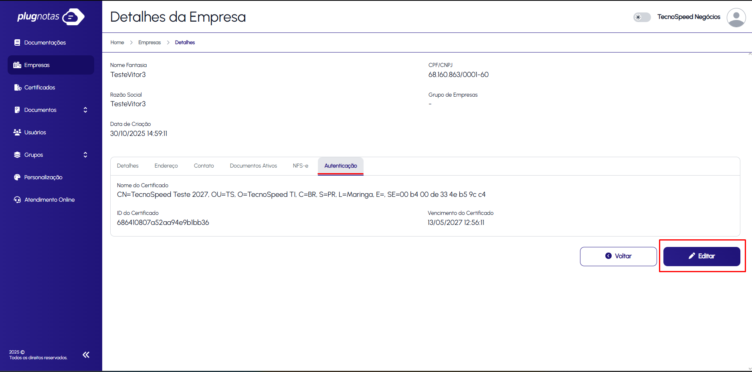Open Atendimento Online in the sidebar
The width and height of the screenshot is (752, 372).
pos(51,200)
